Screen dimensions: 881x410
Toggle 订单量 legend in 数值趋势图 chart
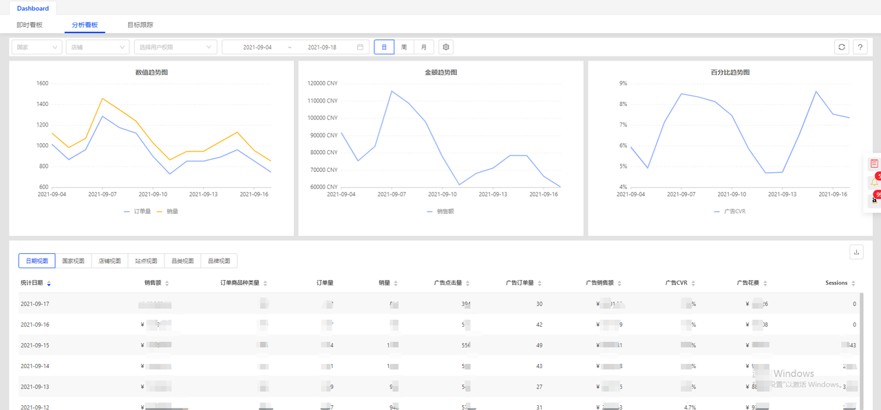point(137,211)
